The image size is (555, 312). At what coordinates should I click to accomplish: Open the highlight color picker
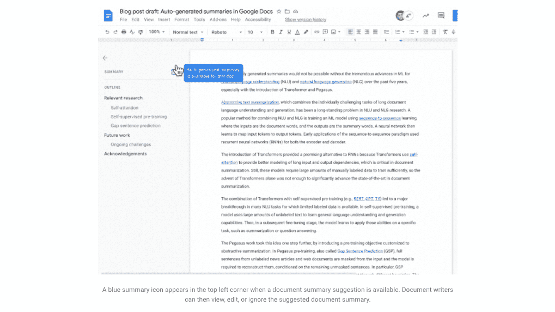pyautogui.click(x=306, y=32)
